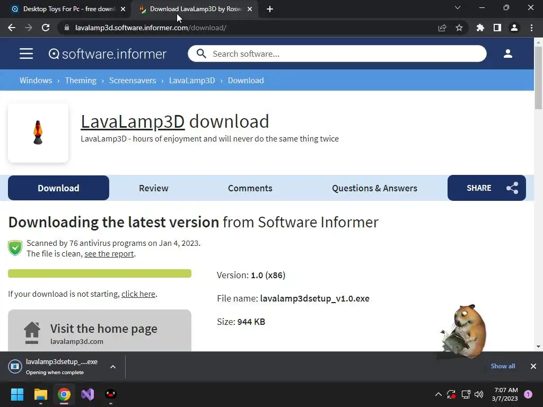Switch to Desktop Toys For Pc tab
Image resolution: width=543 pixels, height=407 pixels.
tap(66, 9)
